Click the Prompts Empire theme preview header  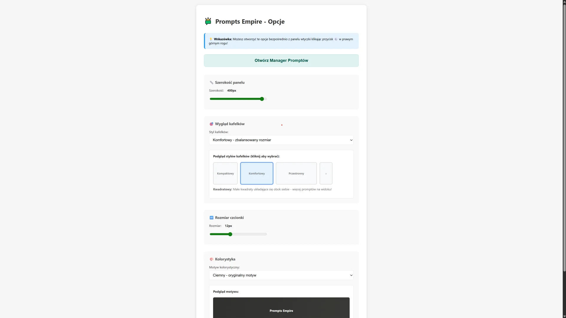click(281, 311)
